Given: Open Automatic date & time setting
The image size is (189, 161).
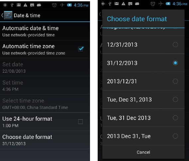Looking at the screenshot, I should tap(45, 31).
